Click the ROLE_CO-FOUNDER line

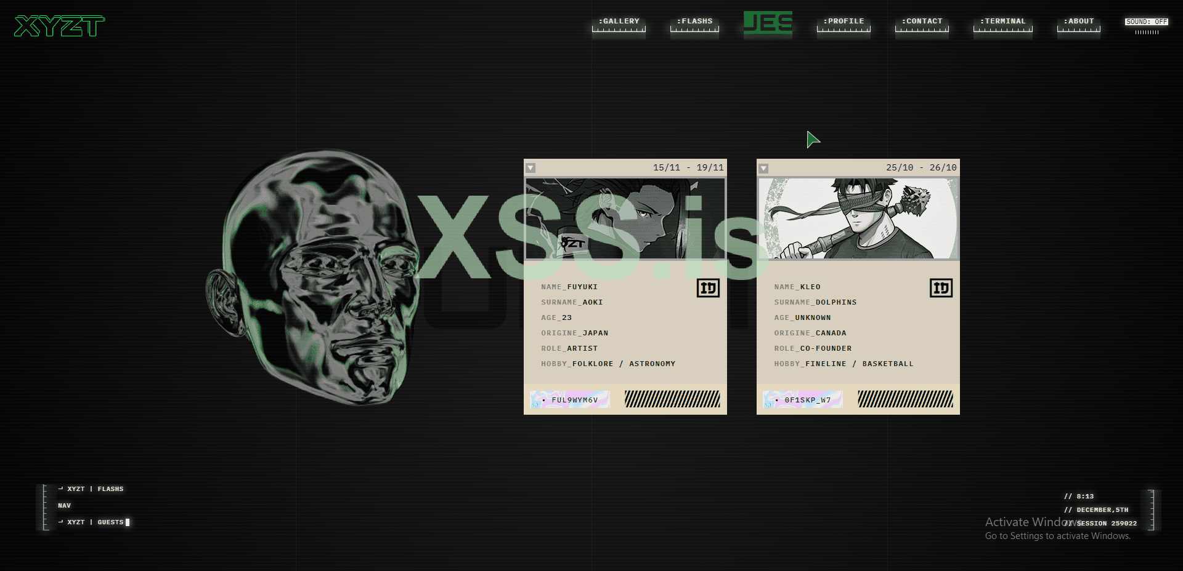[x=813, y=348]
